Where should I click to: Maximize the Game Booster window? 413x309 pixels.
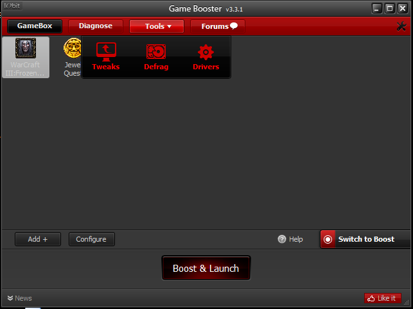(390, 8)
